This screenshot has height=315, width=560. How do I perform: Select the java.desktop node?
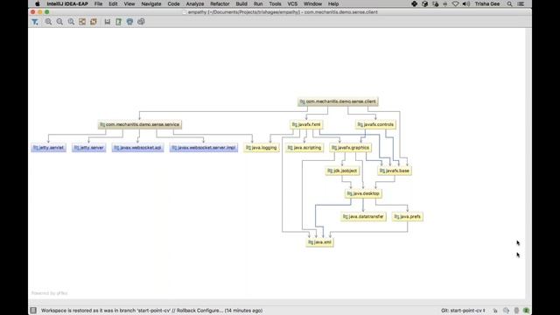click(x=363, y=193)
